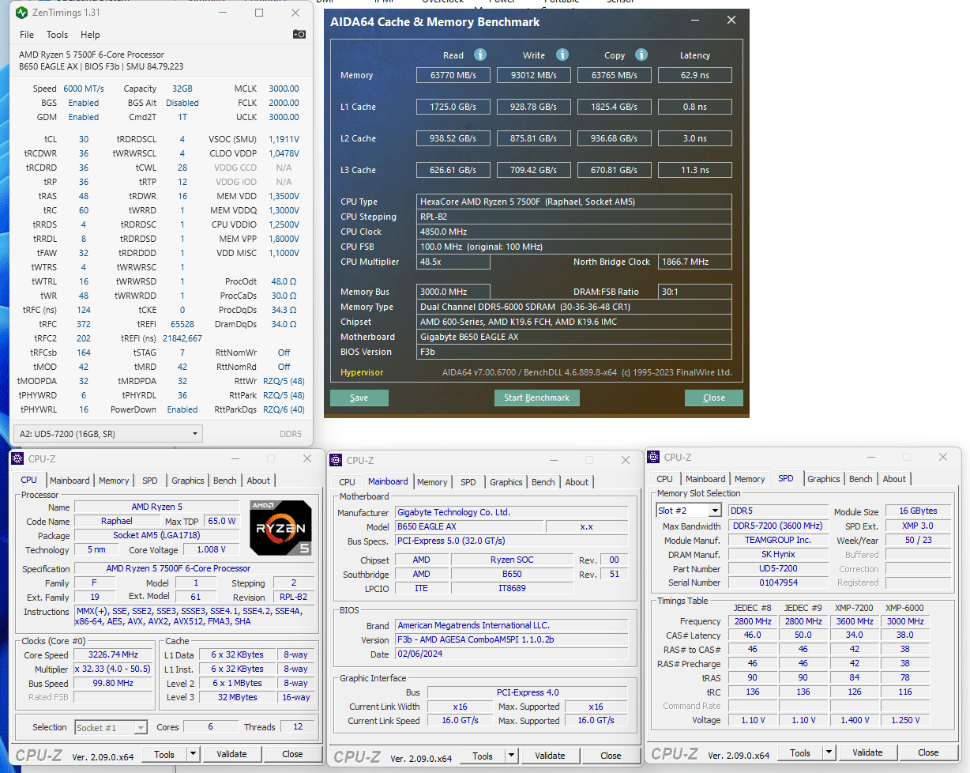Click the Ryzen 5 logo in CPU-Z
Image resolution: width=970 pixels, height=773 pixels.
(x=280, y=527)
